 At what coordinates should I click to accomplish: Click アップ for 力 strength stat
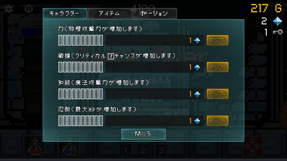click(x=218, y=40)
